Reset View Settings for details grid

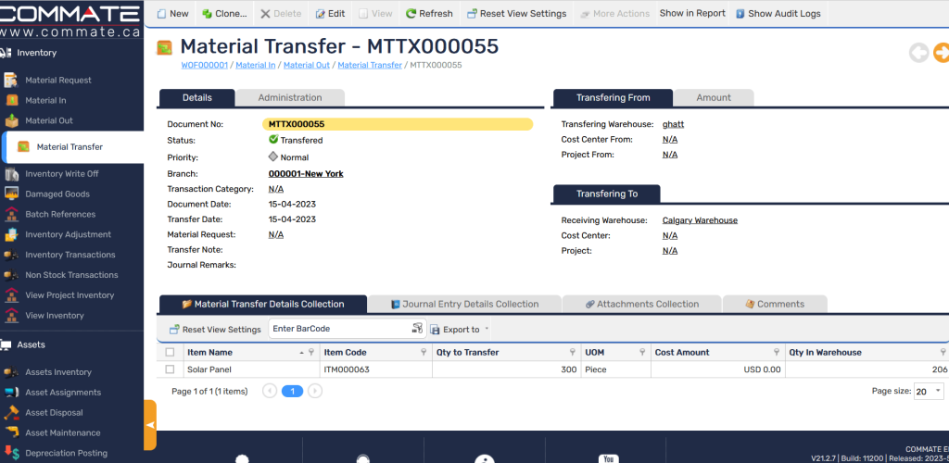pos(215,330)
